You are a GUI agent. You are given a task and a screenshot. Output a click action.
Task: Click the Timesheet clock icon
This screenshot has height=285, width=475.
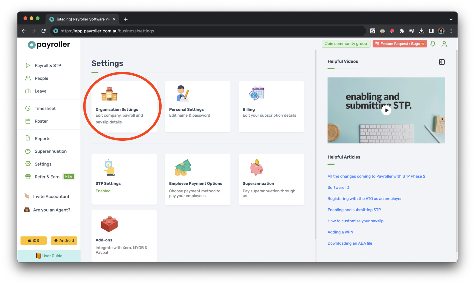(28, 108)
